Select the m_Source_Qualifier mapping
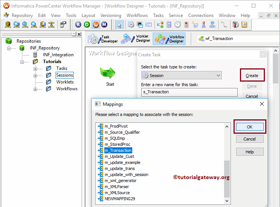280x207 pixels. [x=122, y=132]
